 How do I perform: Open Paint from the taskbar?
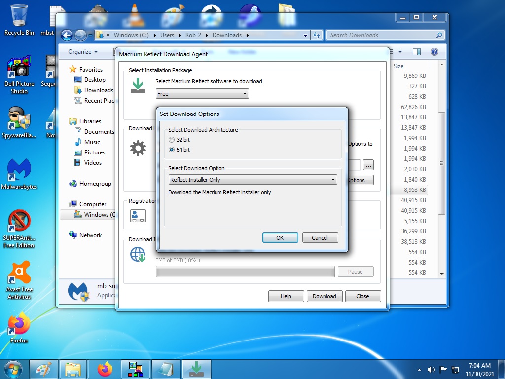click(44, 369)
